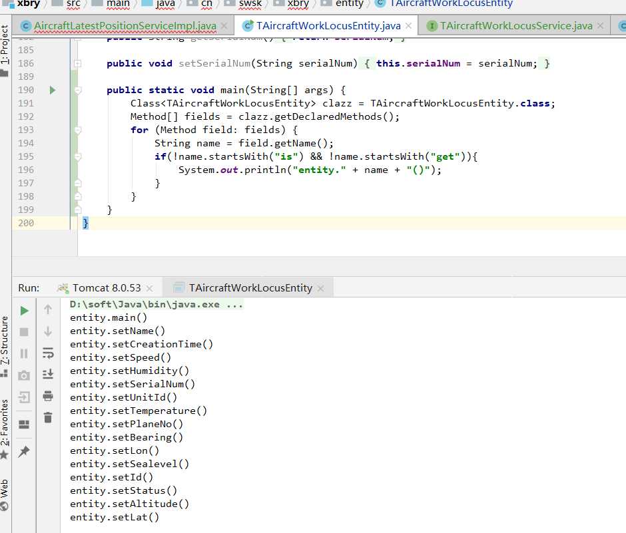Close the TAircraftWorkLocusEntity.java editor tab
The width and height of the screenshot is (626, 533).
pos(408,26)
